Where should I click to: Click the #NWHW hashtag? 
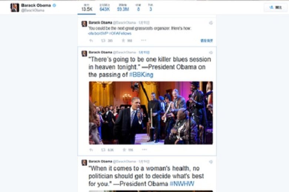(182, 184)
